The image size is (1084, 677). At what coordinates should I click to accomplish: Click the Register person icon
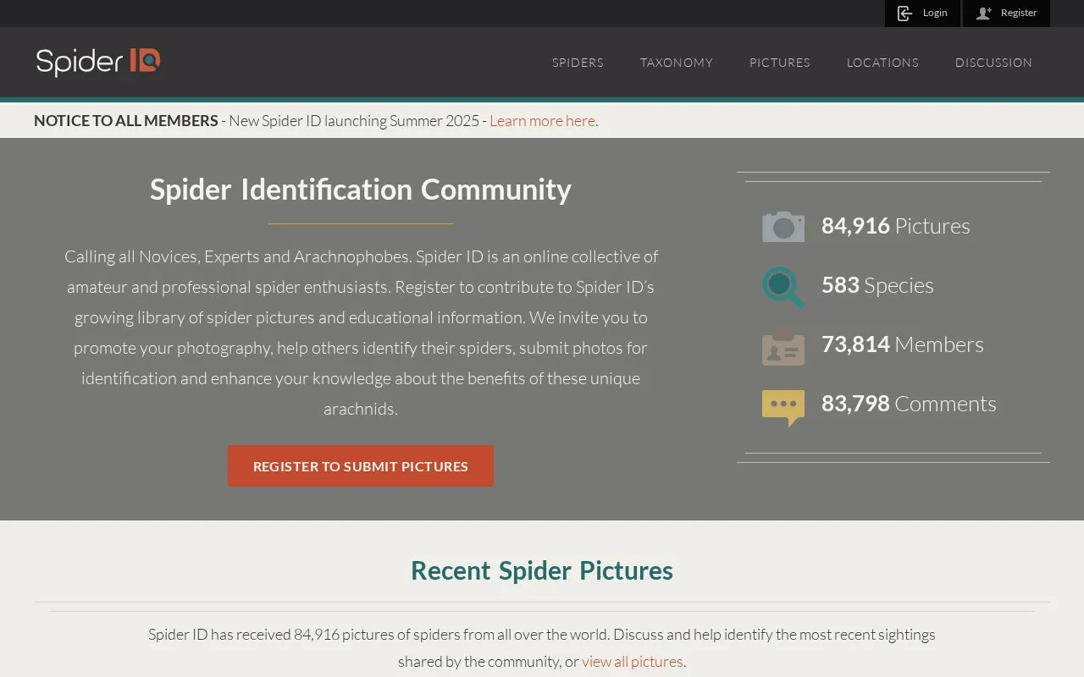(983, 14)
